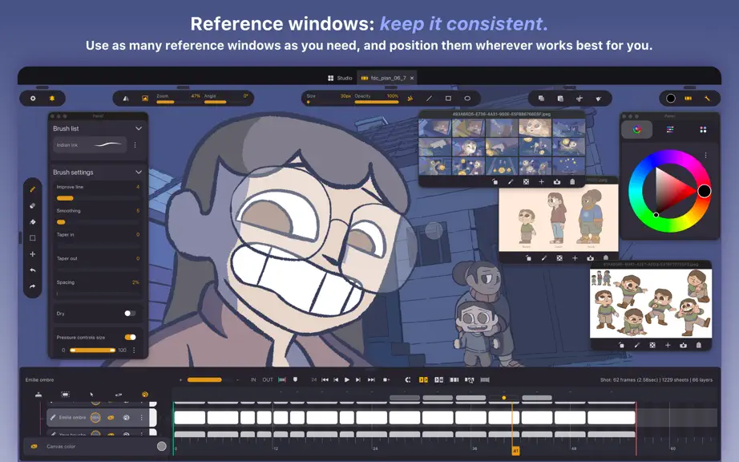Click the orange image icon beside Zoom
739x462 pixels.
145,99
